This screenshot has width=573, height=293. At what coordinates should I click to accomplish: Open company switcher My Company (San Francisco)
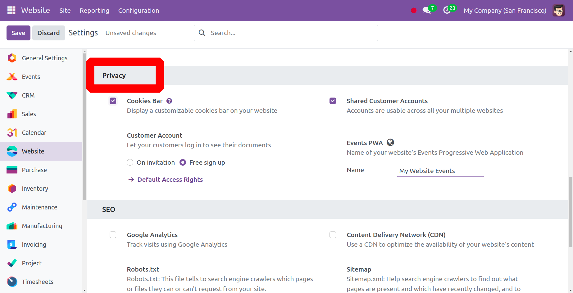pyautogui.click(x=505, y=11)
